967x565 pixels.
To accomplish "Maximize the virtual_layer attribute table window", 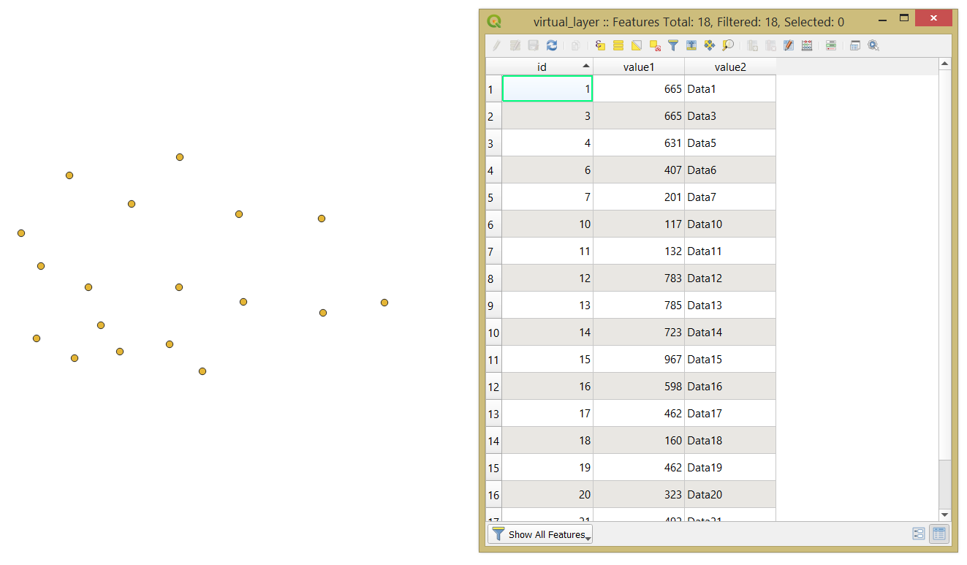I will click(x=903, y=18).
